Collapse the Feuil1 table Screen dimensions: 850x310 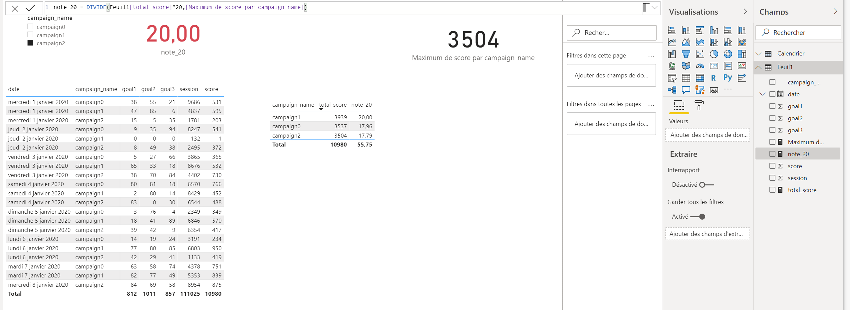[759, 67]
